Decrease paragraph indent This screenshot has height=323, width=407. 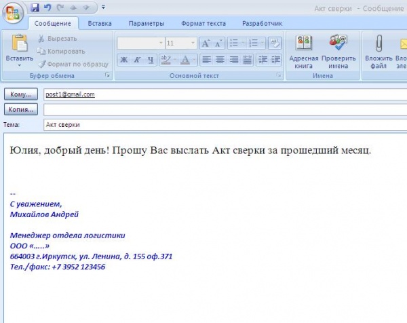pyautogui.click(x=263, y=60)
